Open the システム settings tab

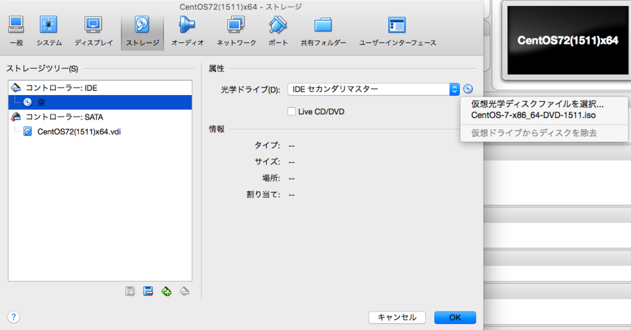[x=49, y=31]
